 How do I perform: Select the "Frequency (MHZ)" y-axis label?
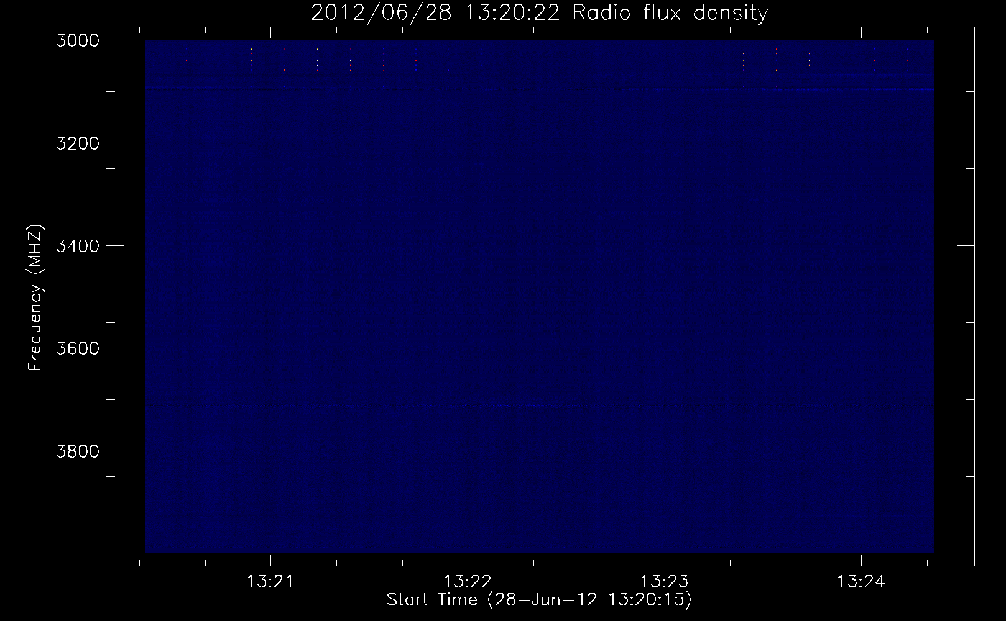(x=35, y=298)
